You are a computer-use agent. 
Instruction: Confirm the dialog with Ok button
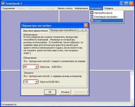click(x=50, y=92)
